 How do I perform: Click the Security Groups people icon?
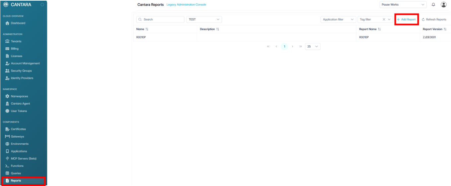7,71
